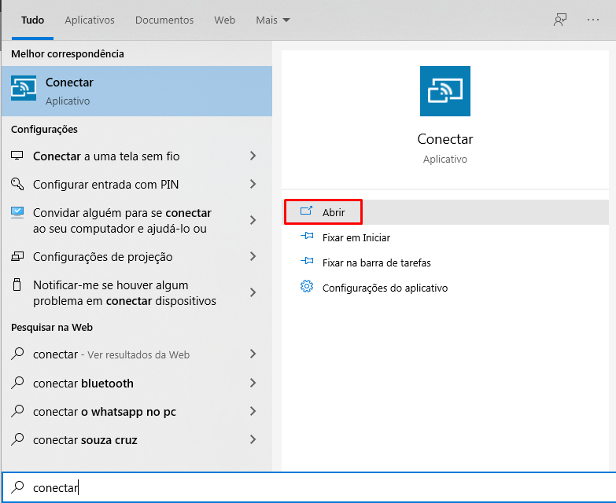Click the magnifier icon beside conectar souza cruz

tap(17, 439)
